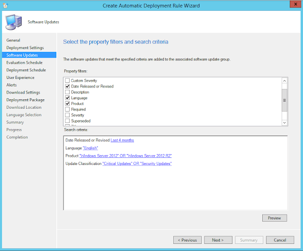Click the property filters scrollbar thumb
This screenshot has height=251, width=303.
point(284,100)
